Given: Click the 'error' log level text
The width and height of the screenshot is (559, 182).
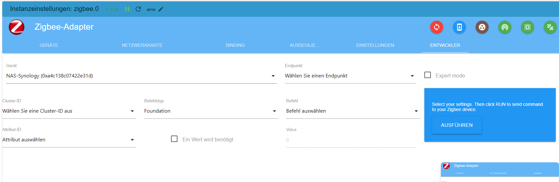Looking at the screenshot, I should click(x=151, y=10).
